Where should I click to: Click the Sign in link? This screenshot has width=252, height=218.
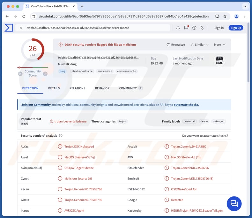(x=219, y=28)
